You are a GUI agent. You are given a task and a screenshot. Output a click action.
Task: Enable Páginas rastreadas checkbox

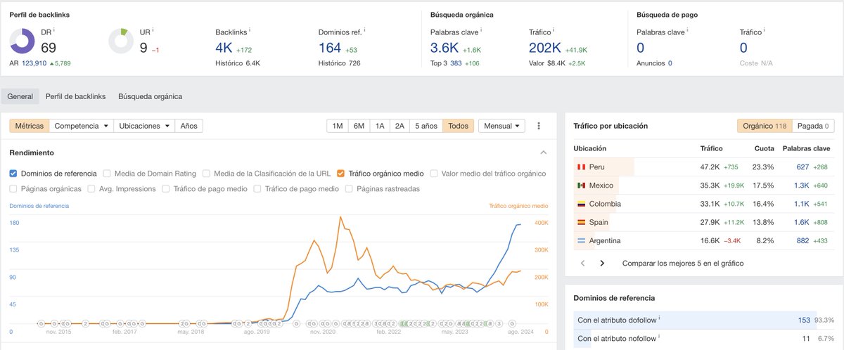coord(350,189)
